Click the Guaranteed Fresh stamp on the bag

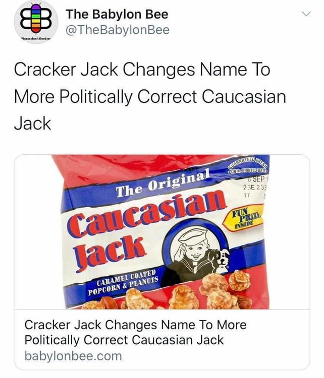247,165
